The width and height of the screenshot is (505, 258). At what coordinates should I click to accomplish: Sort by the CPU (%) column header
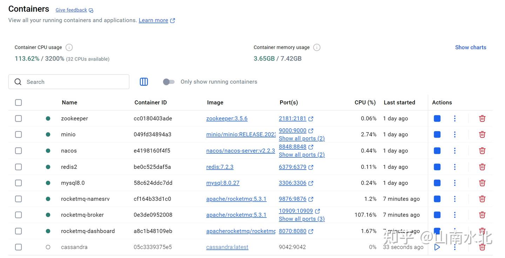coord(365,102)
